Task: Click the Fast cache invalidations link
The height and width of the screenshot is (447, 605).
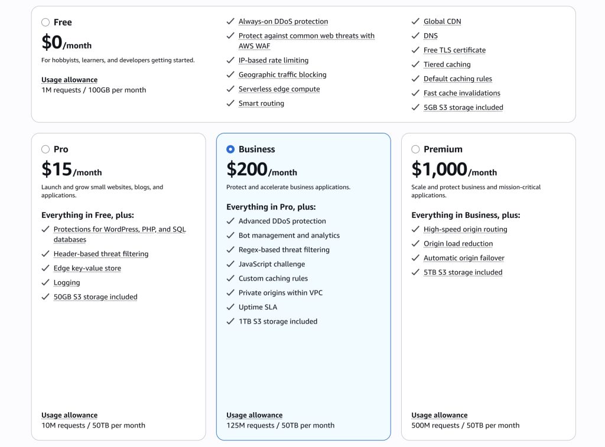Action: click(461, 93)
